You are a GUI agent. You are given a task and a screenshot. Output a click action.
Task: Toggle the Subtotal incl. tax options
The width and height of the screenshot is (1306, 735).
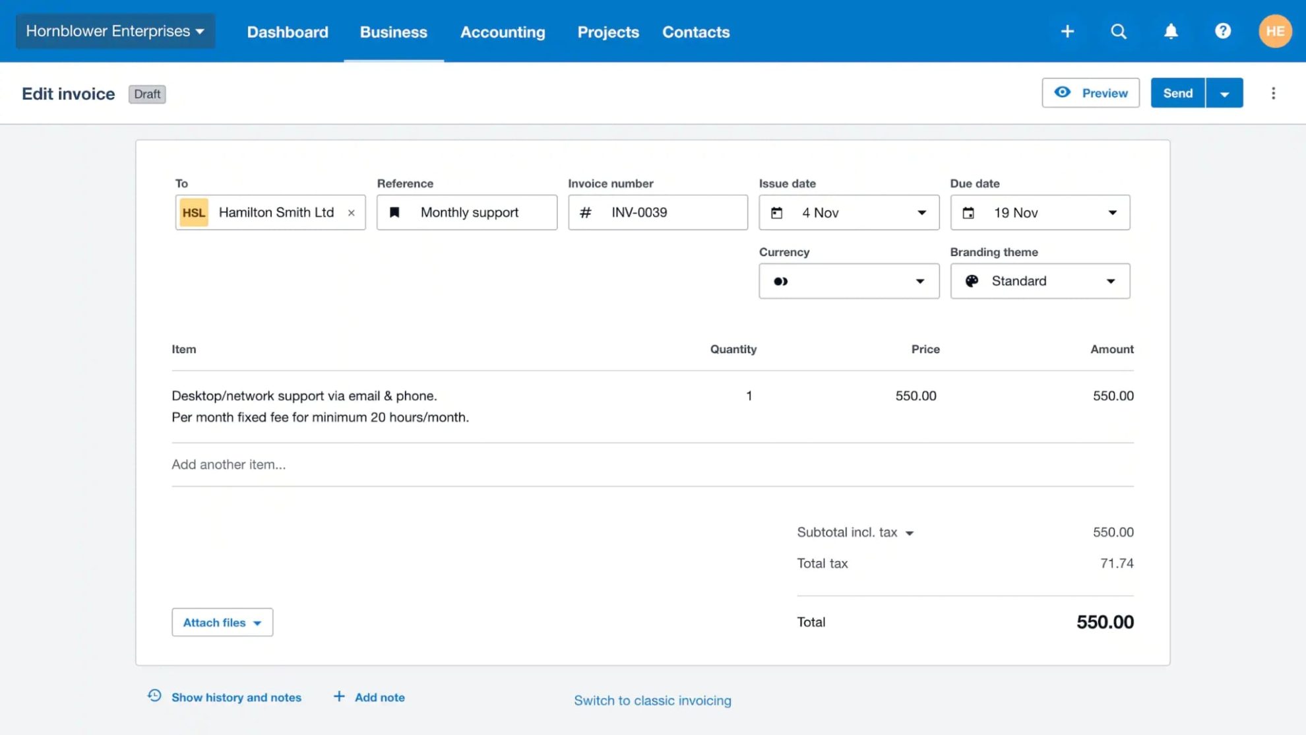pos(910,532)
